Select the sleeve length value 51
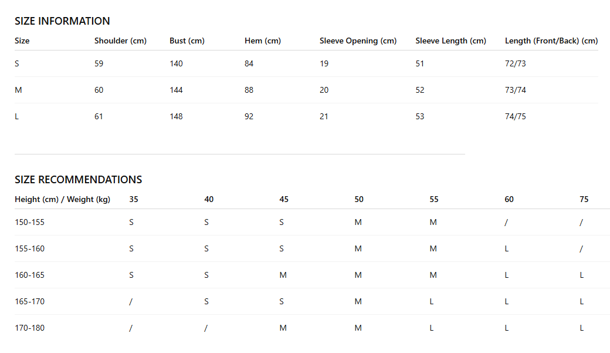Image resolution: width=610 pixels, height=353 pixels. pos(420,63)
